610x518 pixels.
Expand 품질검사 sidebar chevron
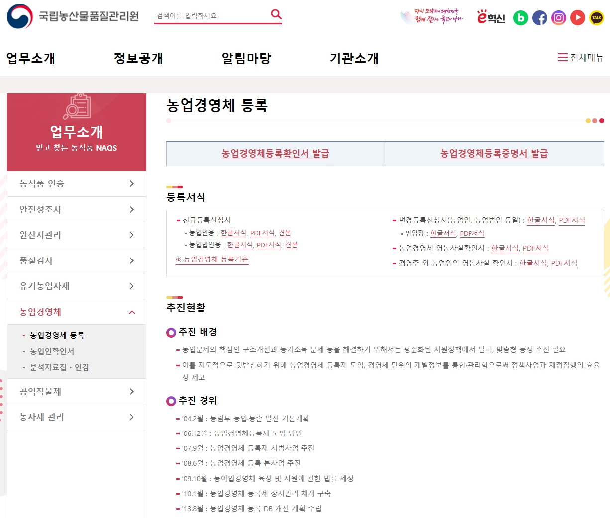132,260
